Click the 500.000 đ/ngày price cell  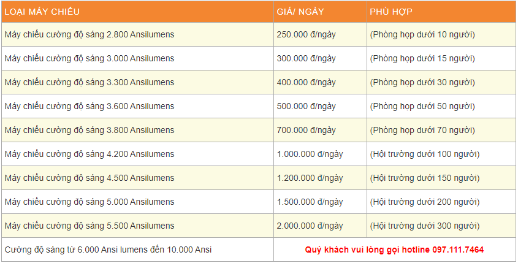tap(307, 106)
